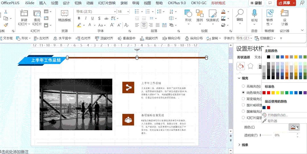The height and width of the screenshot is (154, 307).
Task: Click Vertical Center (垂直居中) in quick toolbar
Action: pos(127,38)
